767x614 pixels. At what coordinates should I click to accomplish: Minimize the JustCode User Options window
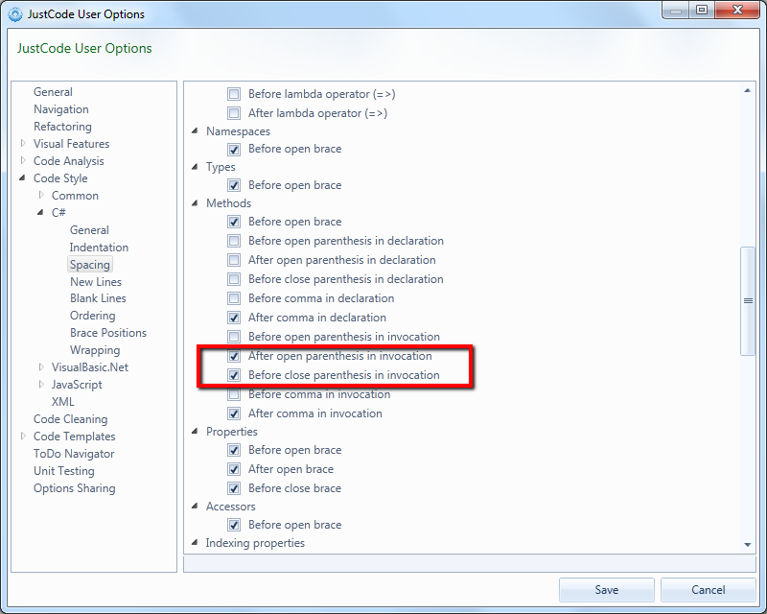[x=676, y=10]
